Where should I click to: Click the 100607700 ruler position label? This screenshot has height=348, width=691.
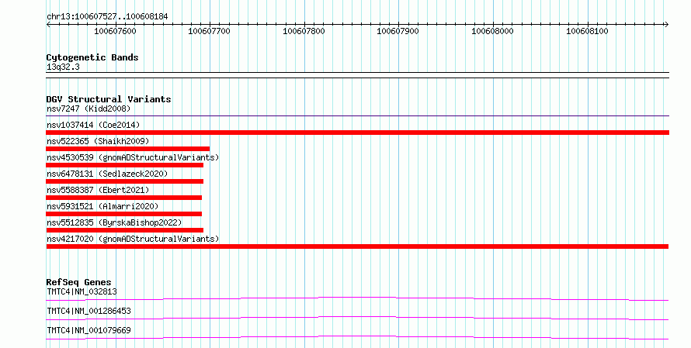[x=209, y=31]
